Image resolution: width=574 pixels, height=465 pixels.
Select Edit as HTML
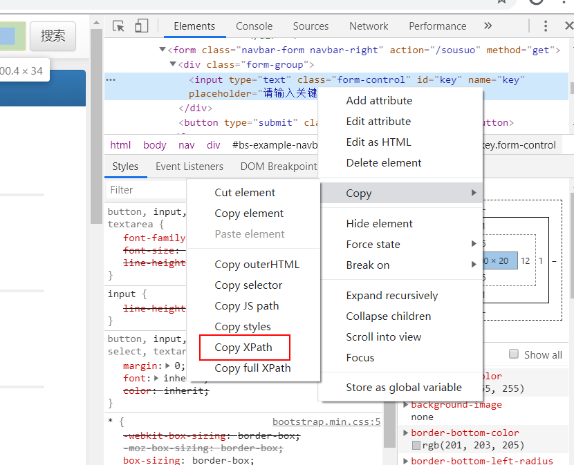click(378, 142)
